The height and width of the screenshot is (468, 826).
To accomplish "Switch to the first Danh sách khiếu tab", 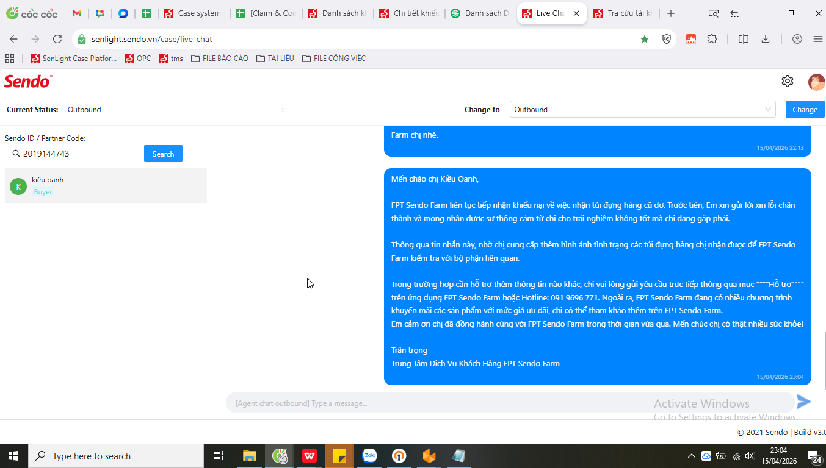I will pos(338,13).
